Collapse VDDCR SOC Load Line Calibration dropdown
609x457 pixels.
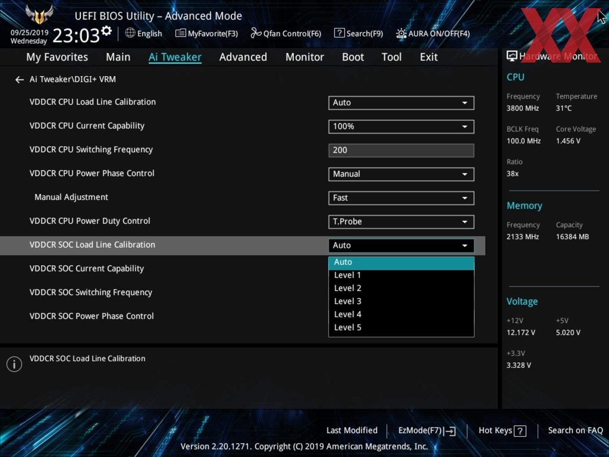401,245
